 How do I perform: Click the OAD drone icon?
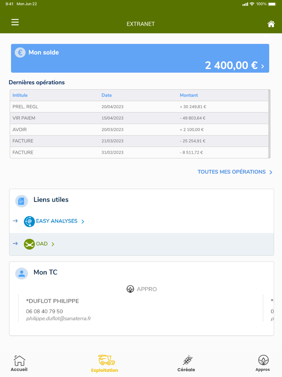29,244
